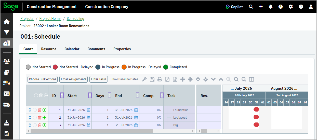Screen dimensions: 317x140
Task: Open the Start date calendar for Foundation
Action: coord(88,110)
